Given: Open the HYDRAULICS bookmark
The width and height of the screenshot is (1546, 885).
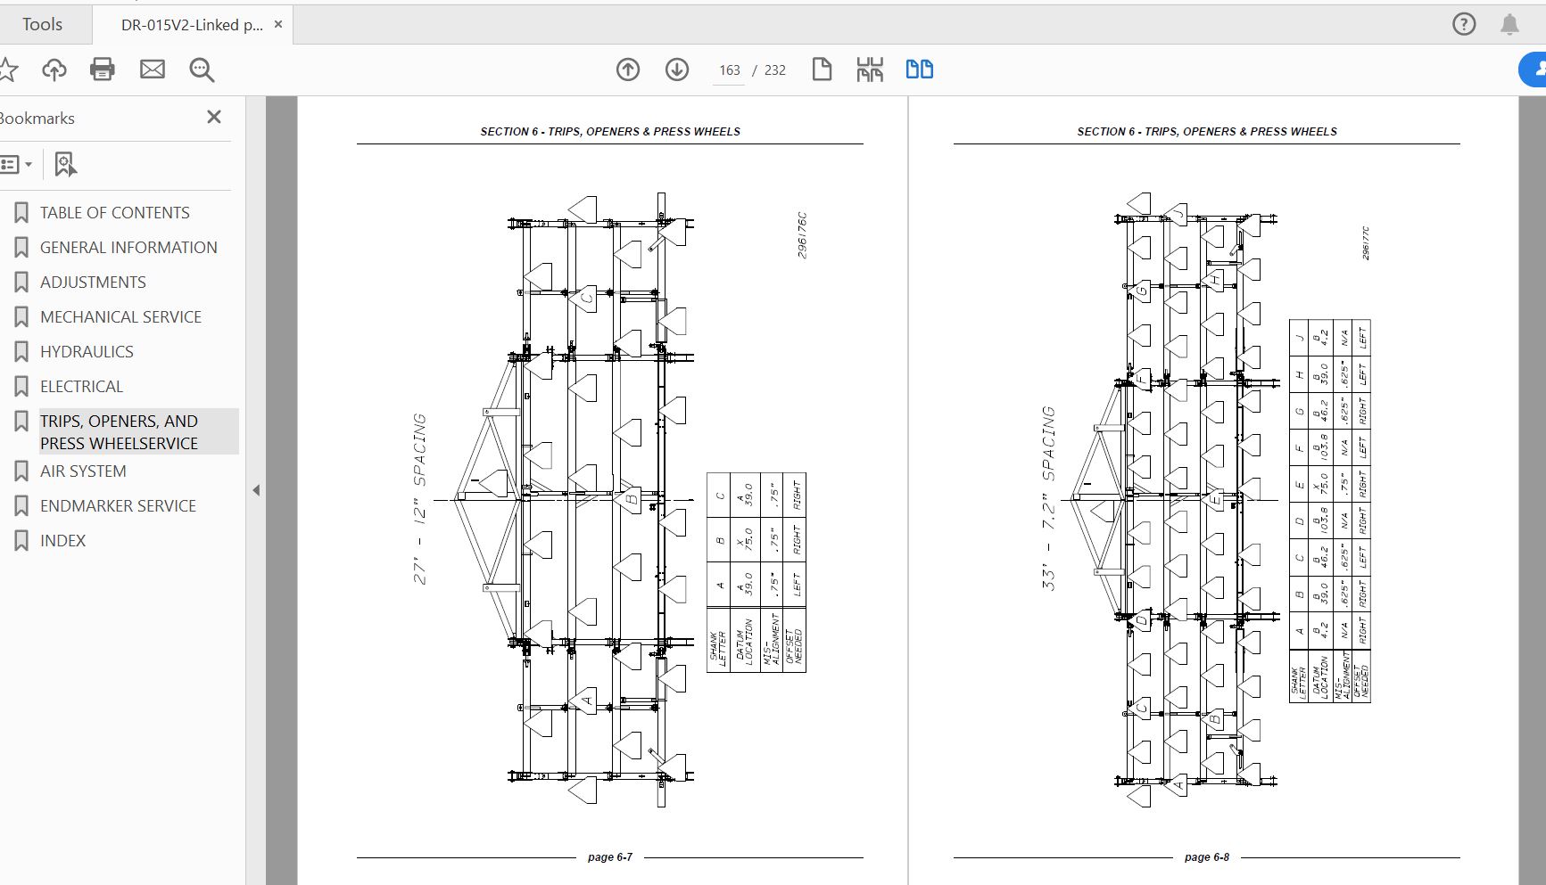Looking at the screenshot, I should point(87,352).
